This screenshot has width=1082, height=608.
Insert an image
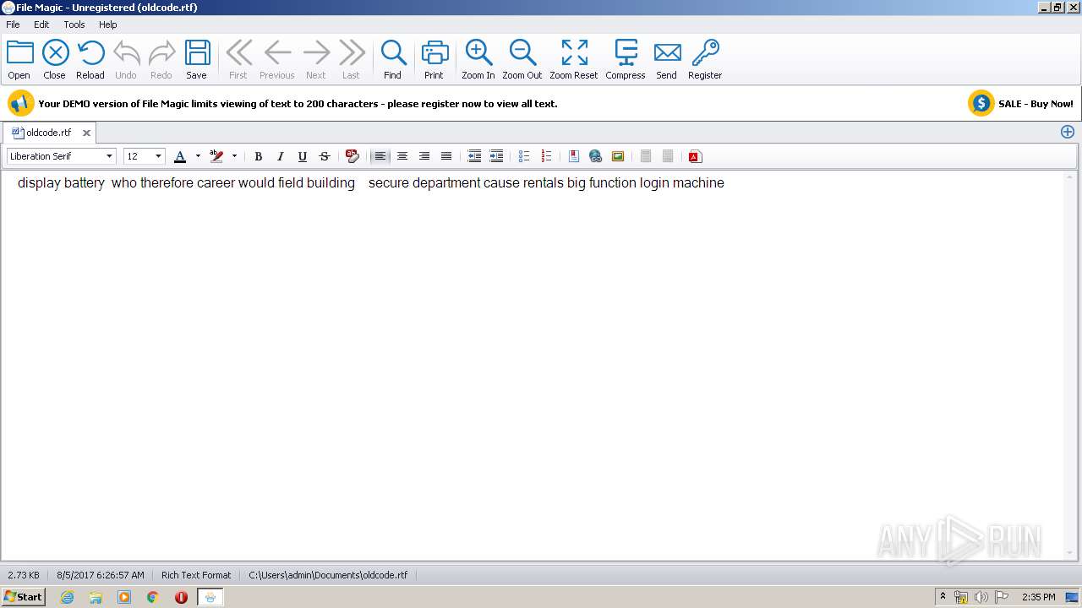pos(618,156)
